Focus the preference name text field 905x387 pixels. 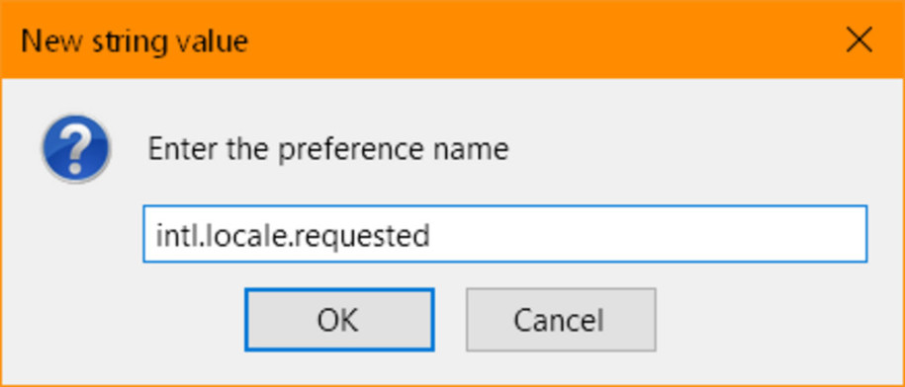(x=505, y=234)
